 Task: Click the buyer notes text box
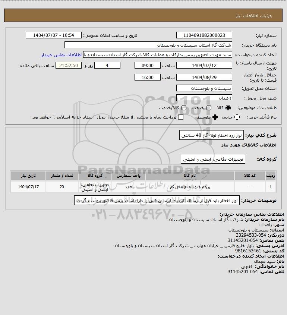157,201
